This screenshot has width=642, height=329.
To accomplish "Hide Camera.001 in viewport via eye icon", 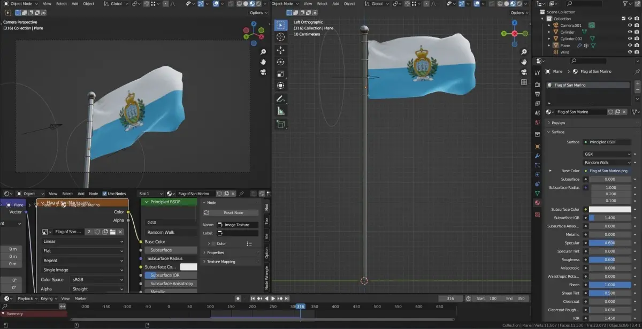I will coord(629,25).
